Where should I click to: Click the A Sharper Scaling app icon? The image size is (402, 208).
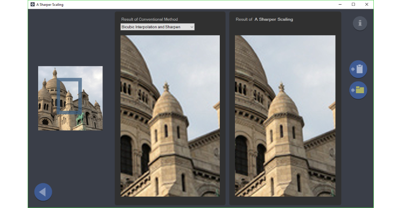tap(32, 4)
